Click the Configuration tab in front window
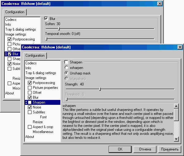 click(x=35, y=55)
